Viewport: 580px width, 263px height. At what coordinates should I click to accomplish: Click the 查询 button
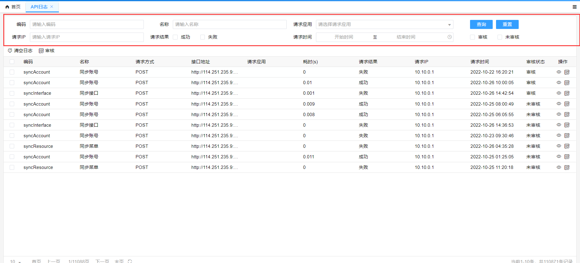[x=481, y=24]
